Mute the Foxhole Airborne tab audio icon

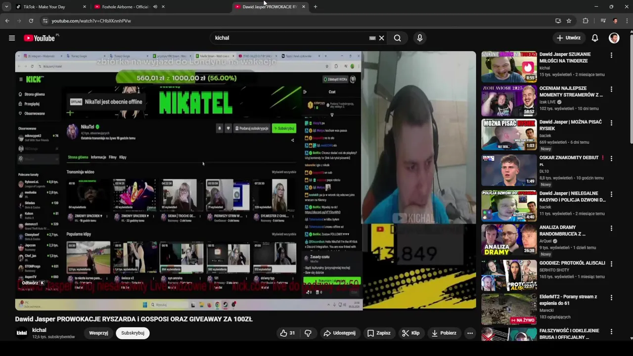tap(155, 7)
